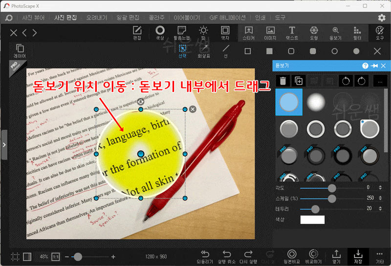Image resolution: width=391 pixels, height=266 pixels.
Task: Go to the previous photo arrow
Action: (24, 33)
